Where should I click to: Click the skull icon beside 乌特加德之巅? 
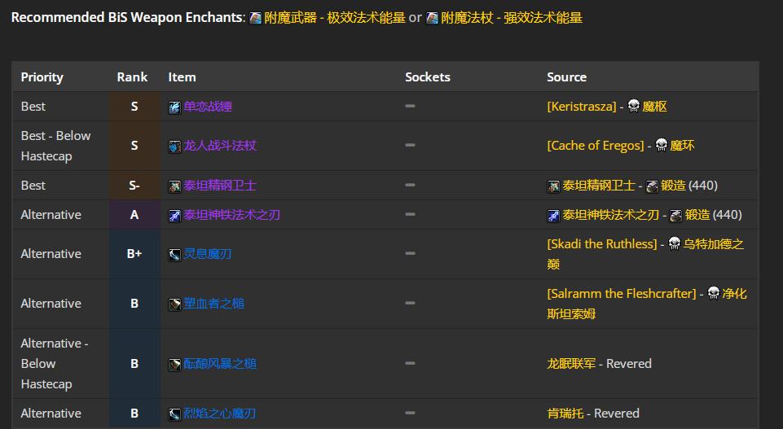click(674, 244)
